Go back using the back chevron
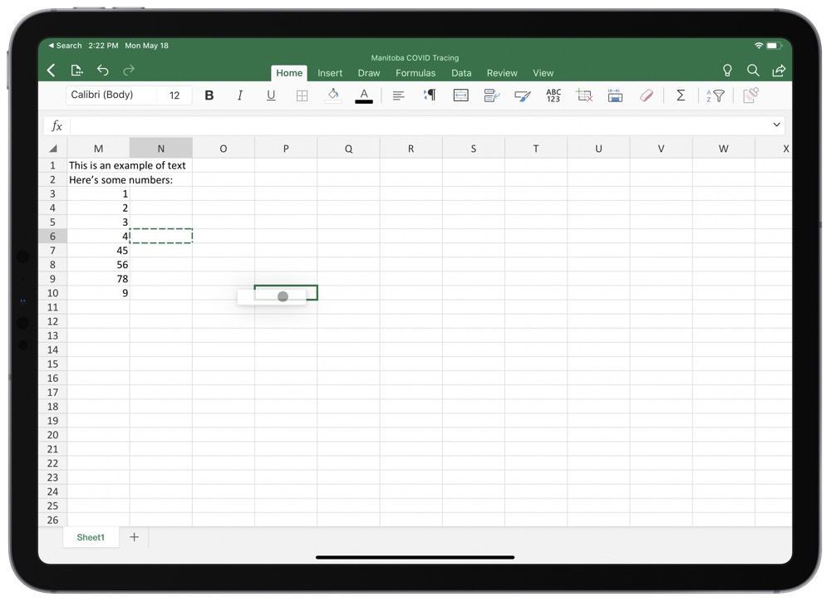 tap(51, 71)
